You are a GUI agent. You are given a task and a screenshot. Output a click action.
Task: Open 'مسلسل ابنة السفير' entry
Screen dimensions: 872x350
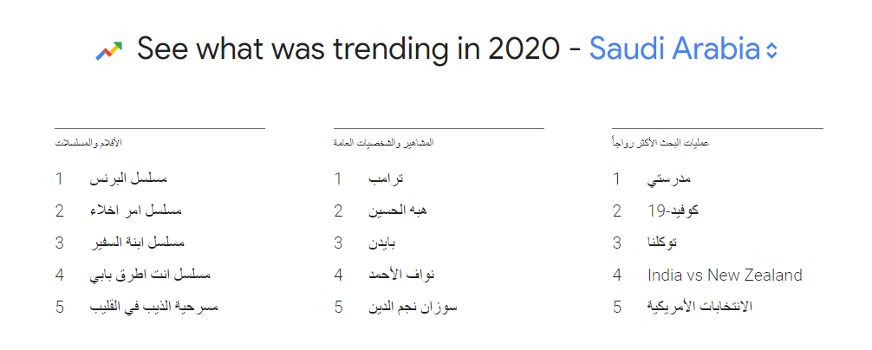coord(138,243)
